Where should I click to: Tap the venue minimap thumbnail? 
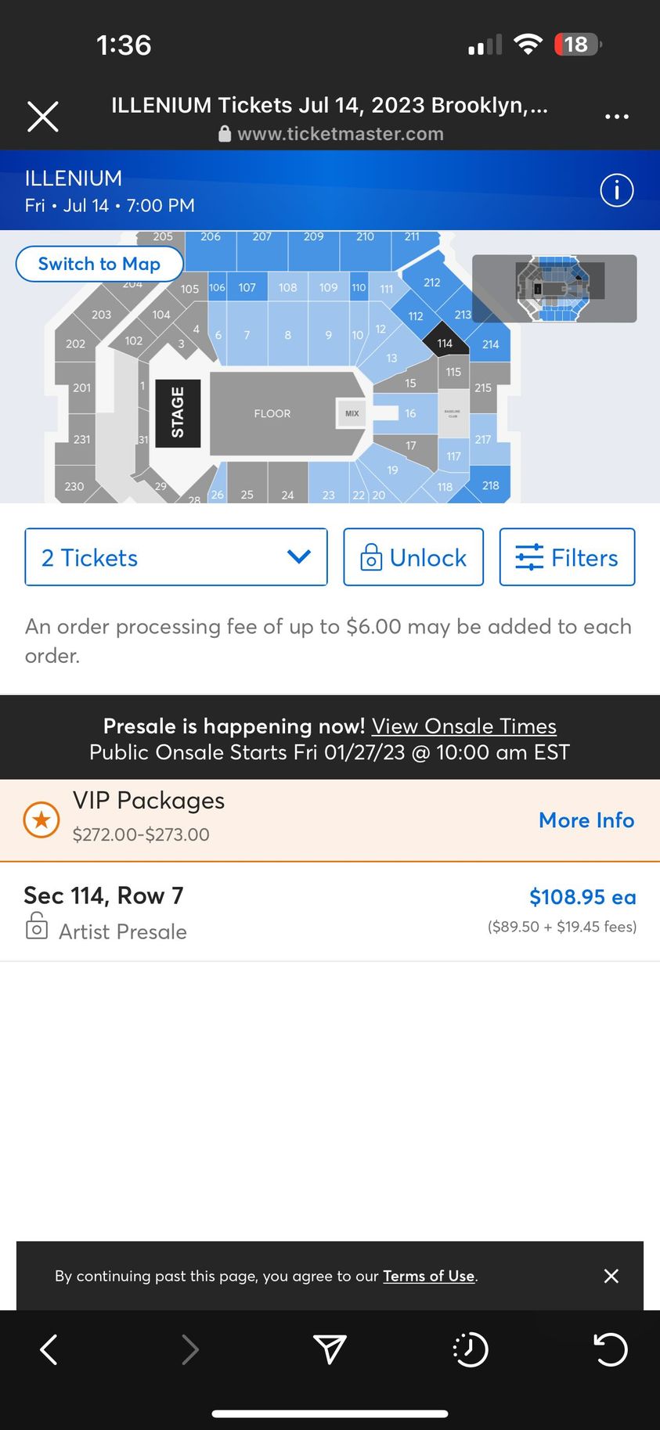click(x=554, y=288)
